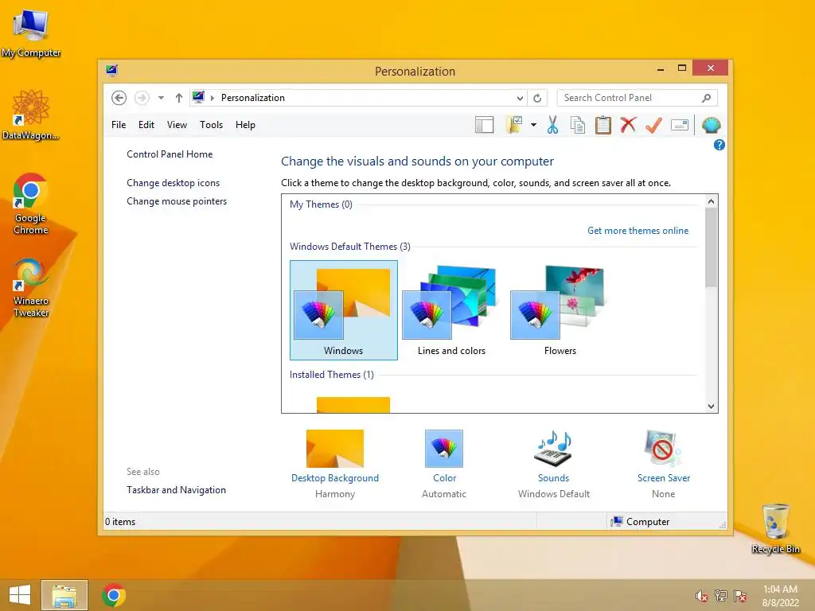Click Get more themes online link
The width and height of the screenshot is (815, 611).
[x=638, y=231]
